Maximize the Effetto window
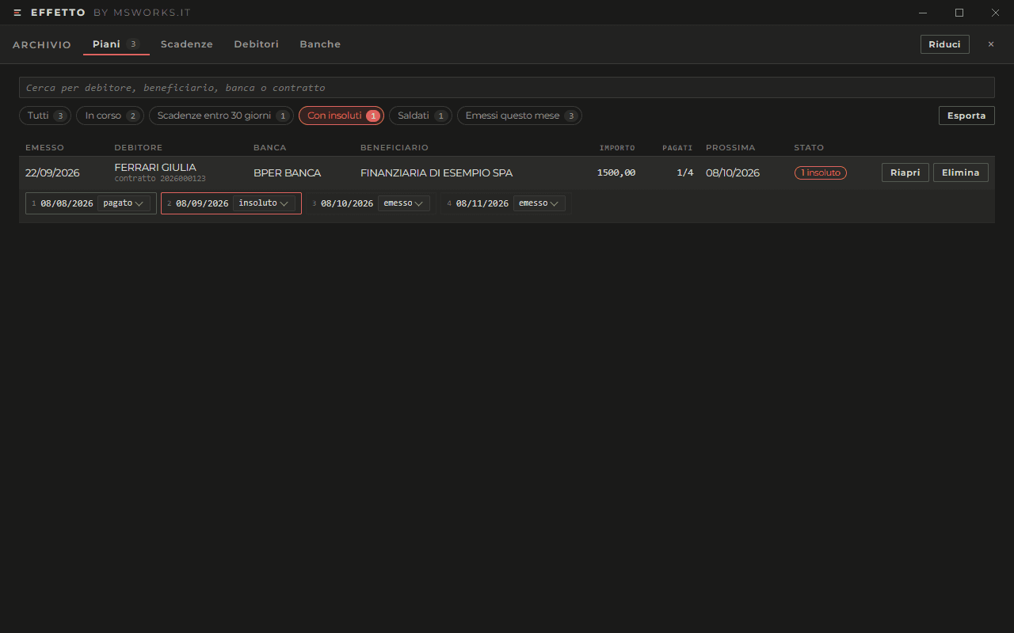The width and height of the screenshot is (1014, 633). 959,13
